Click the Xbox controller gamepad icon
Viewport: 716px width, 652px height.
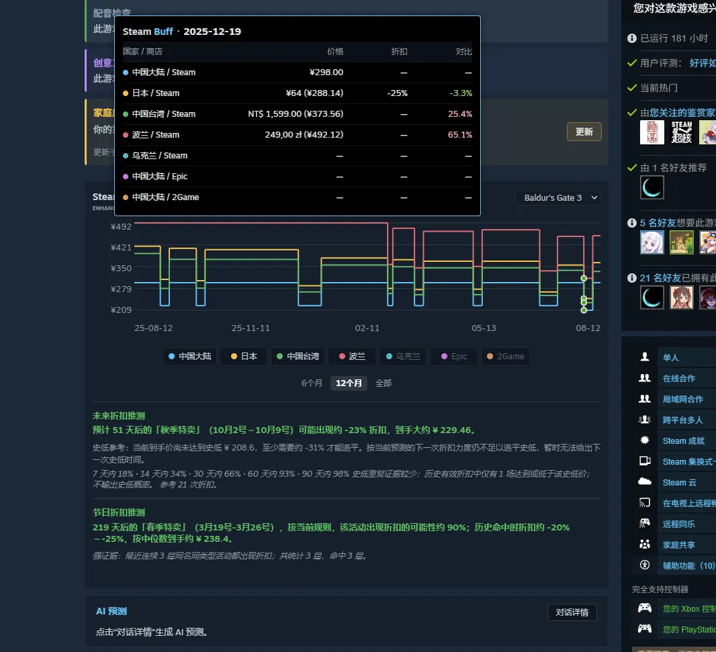(644, 608)
